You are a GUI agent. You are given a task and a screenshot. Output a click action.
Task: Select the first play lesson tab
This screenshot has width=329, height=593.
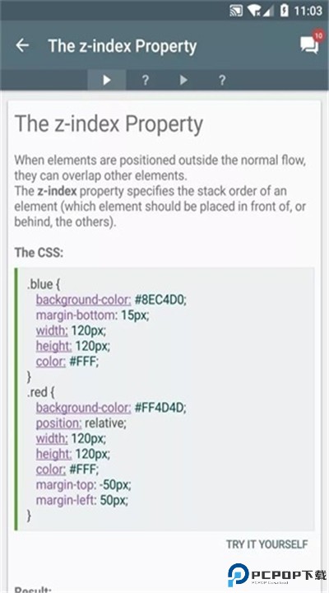107,80
